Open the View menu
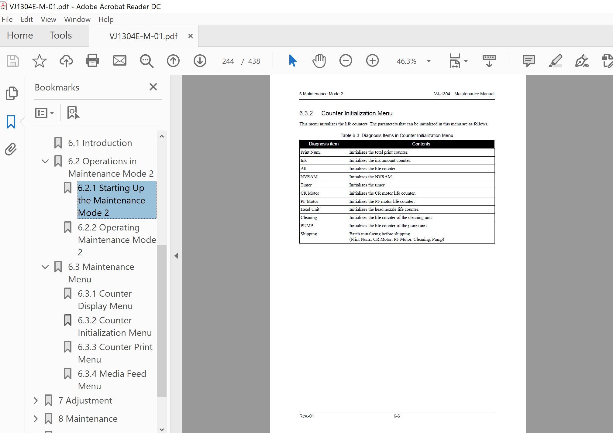The width and height of the screenshot is (613, 433). coord(48,19)
